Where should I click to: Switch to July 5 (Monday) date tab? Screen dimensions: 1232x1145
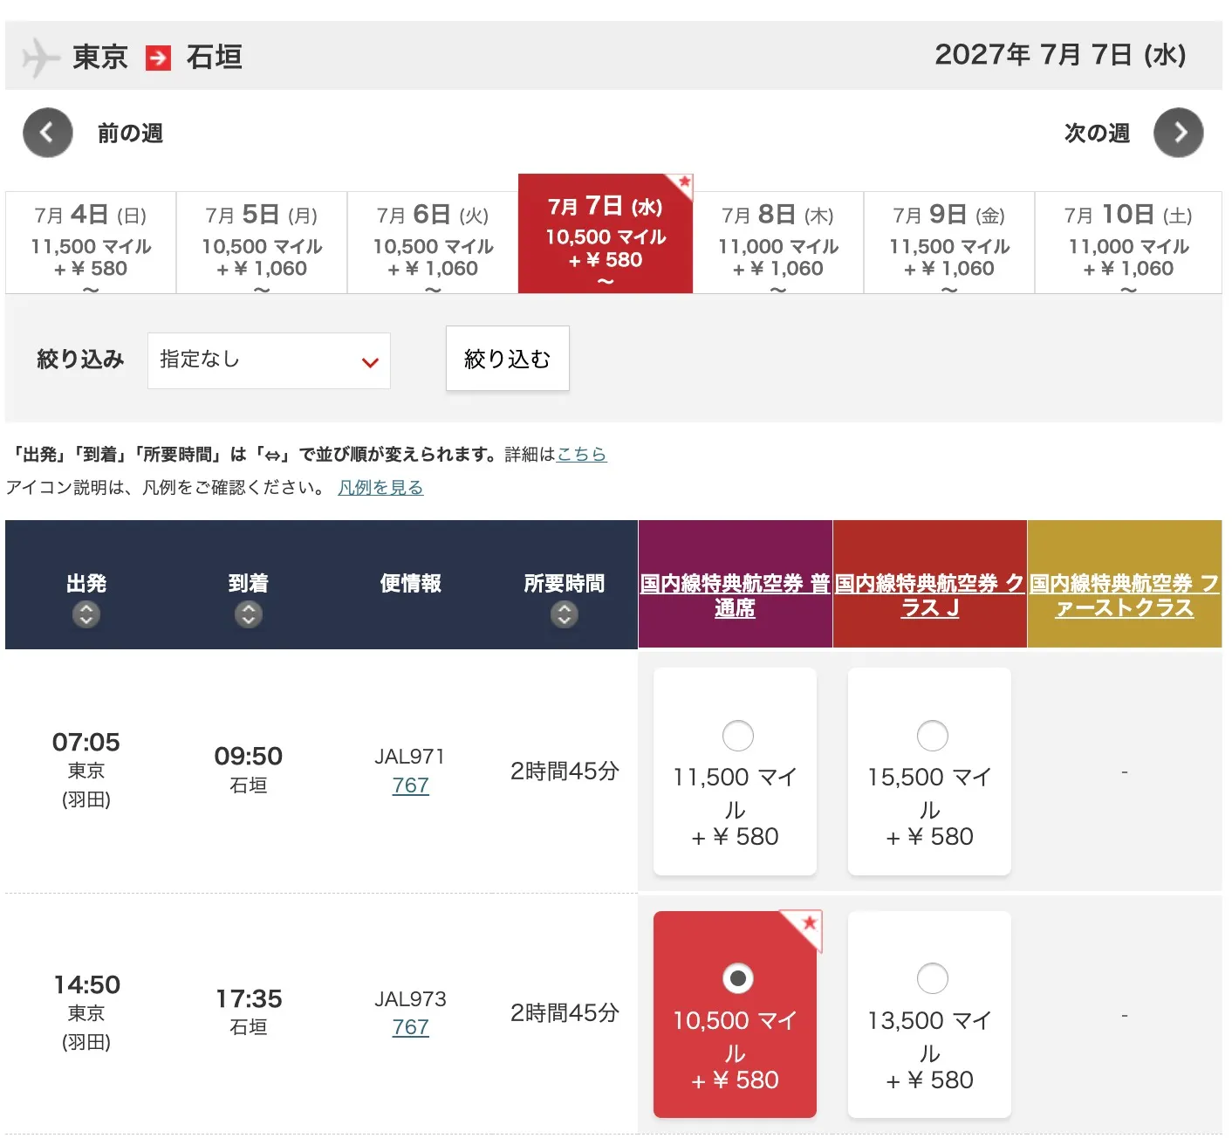click(262, 243)
